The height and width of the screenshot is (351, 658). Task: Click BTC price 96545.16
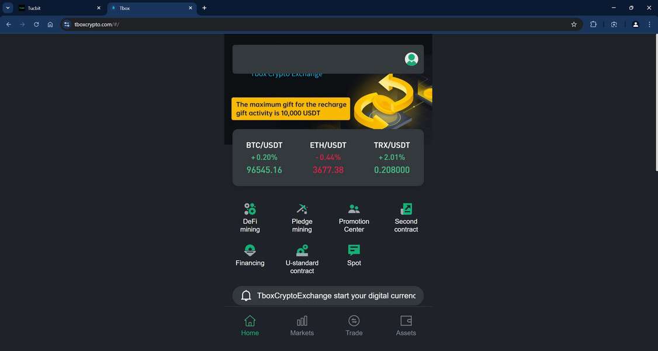[x=264, y=170]
